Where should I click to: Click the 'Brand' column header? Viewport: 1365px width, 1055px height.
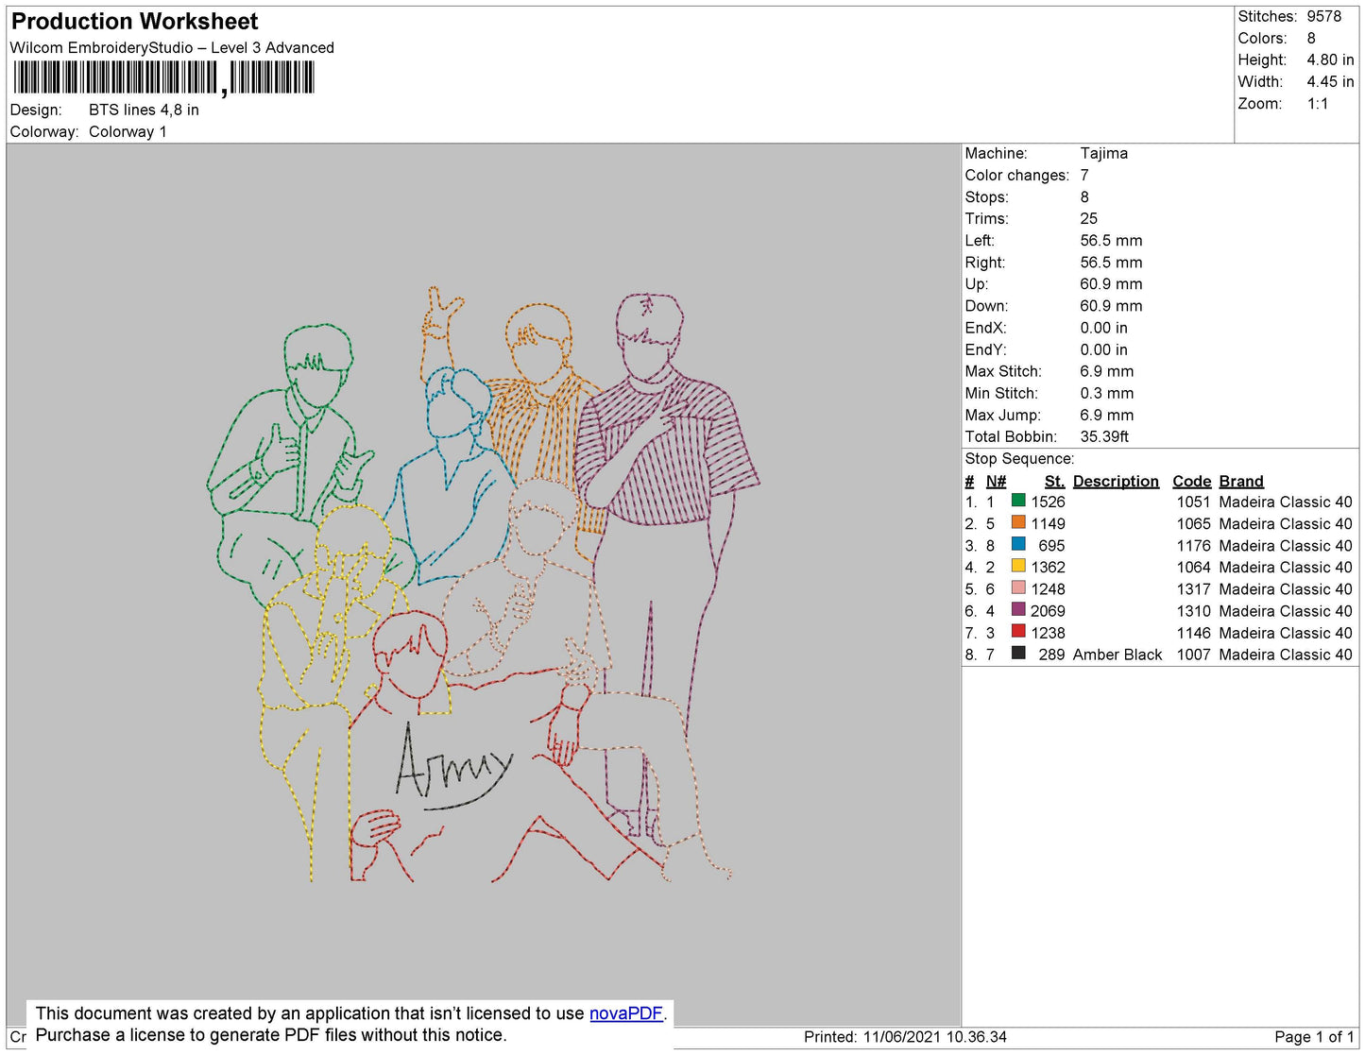coord(1241,481)
